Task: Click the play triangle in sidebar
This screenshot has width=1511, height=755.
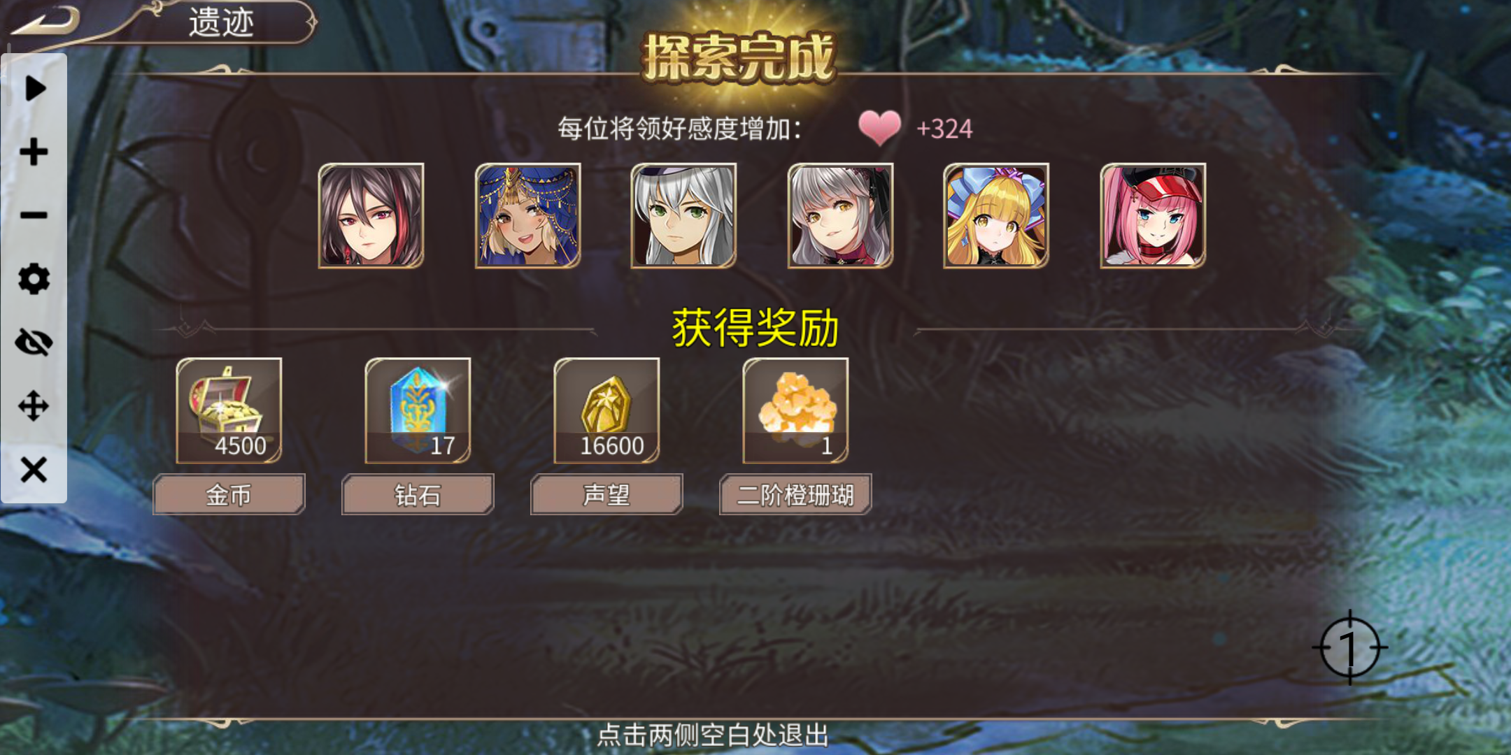Action: pyautogui.click(x=34, y=89)
